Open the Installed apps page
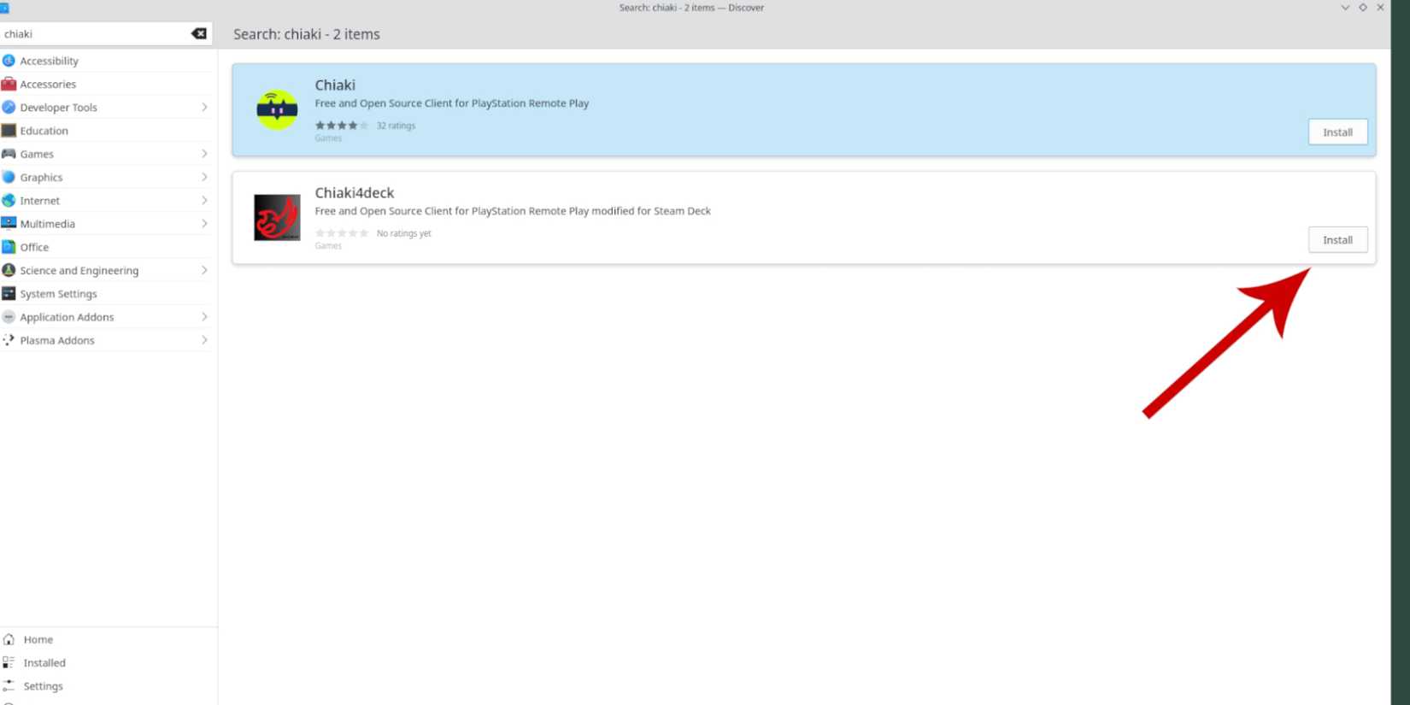Screen dimensions: 1410x705 tap(44, 662)
